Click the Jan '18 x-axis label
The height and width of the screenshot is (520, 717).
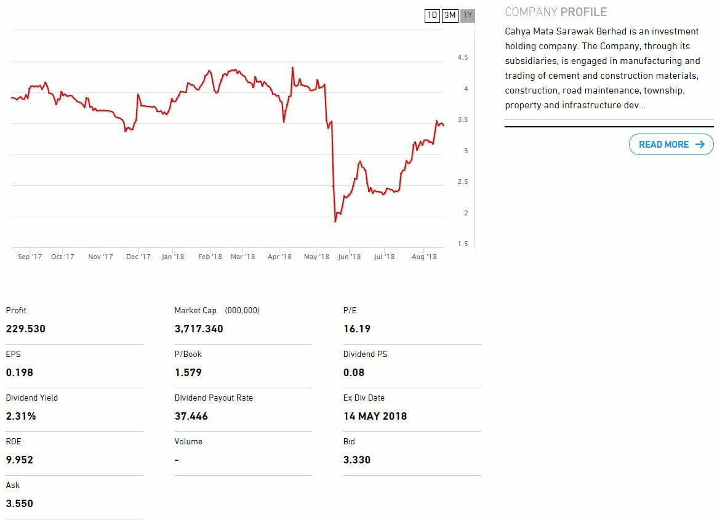173,257
